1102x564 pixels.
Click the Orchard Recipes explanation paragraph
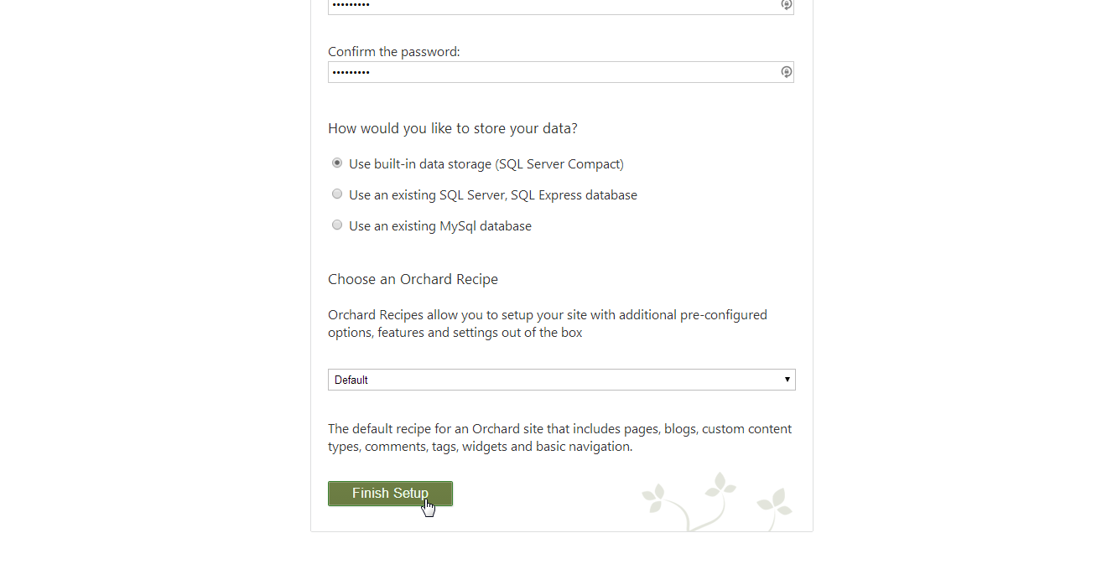click(547, 323)
